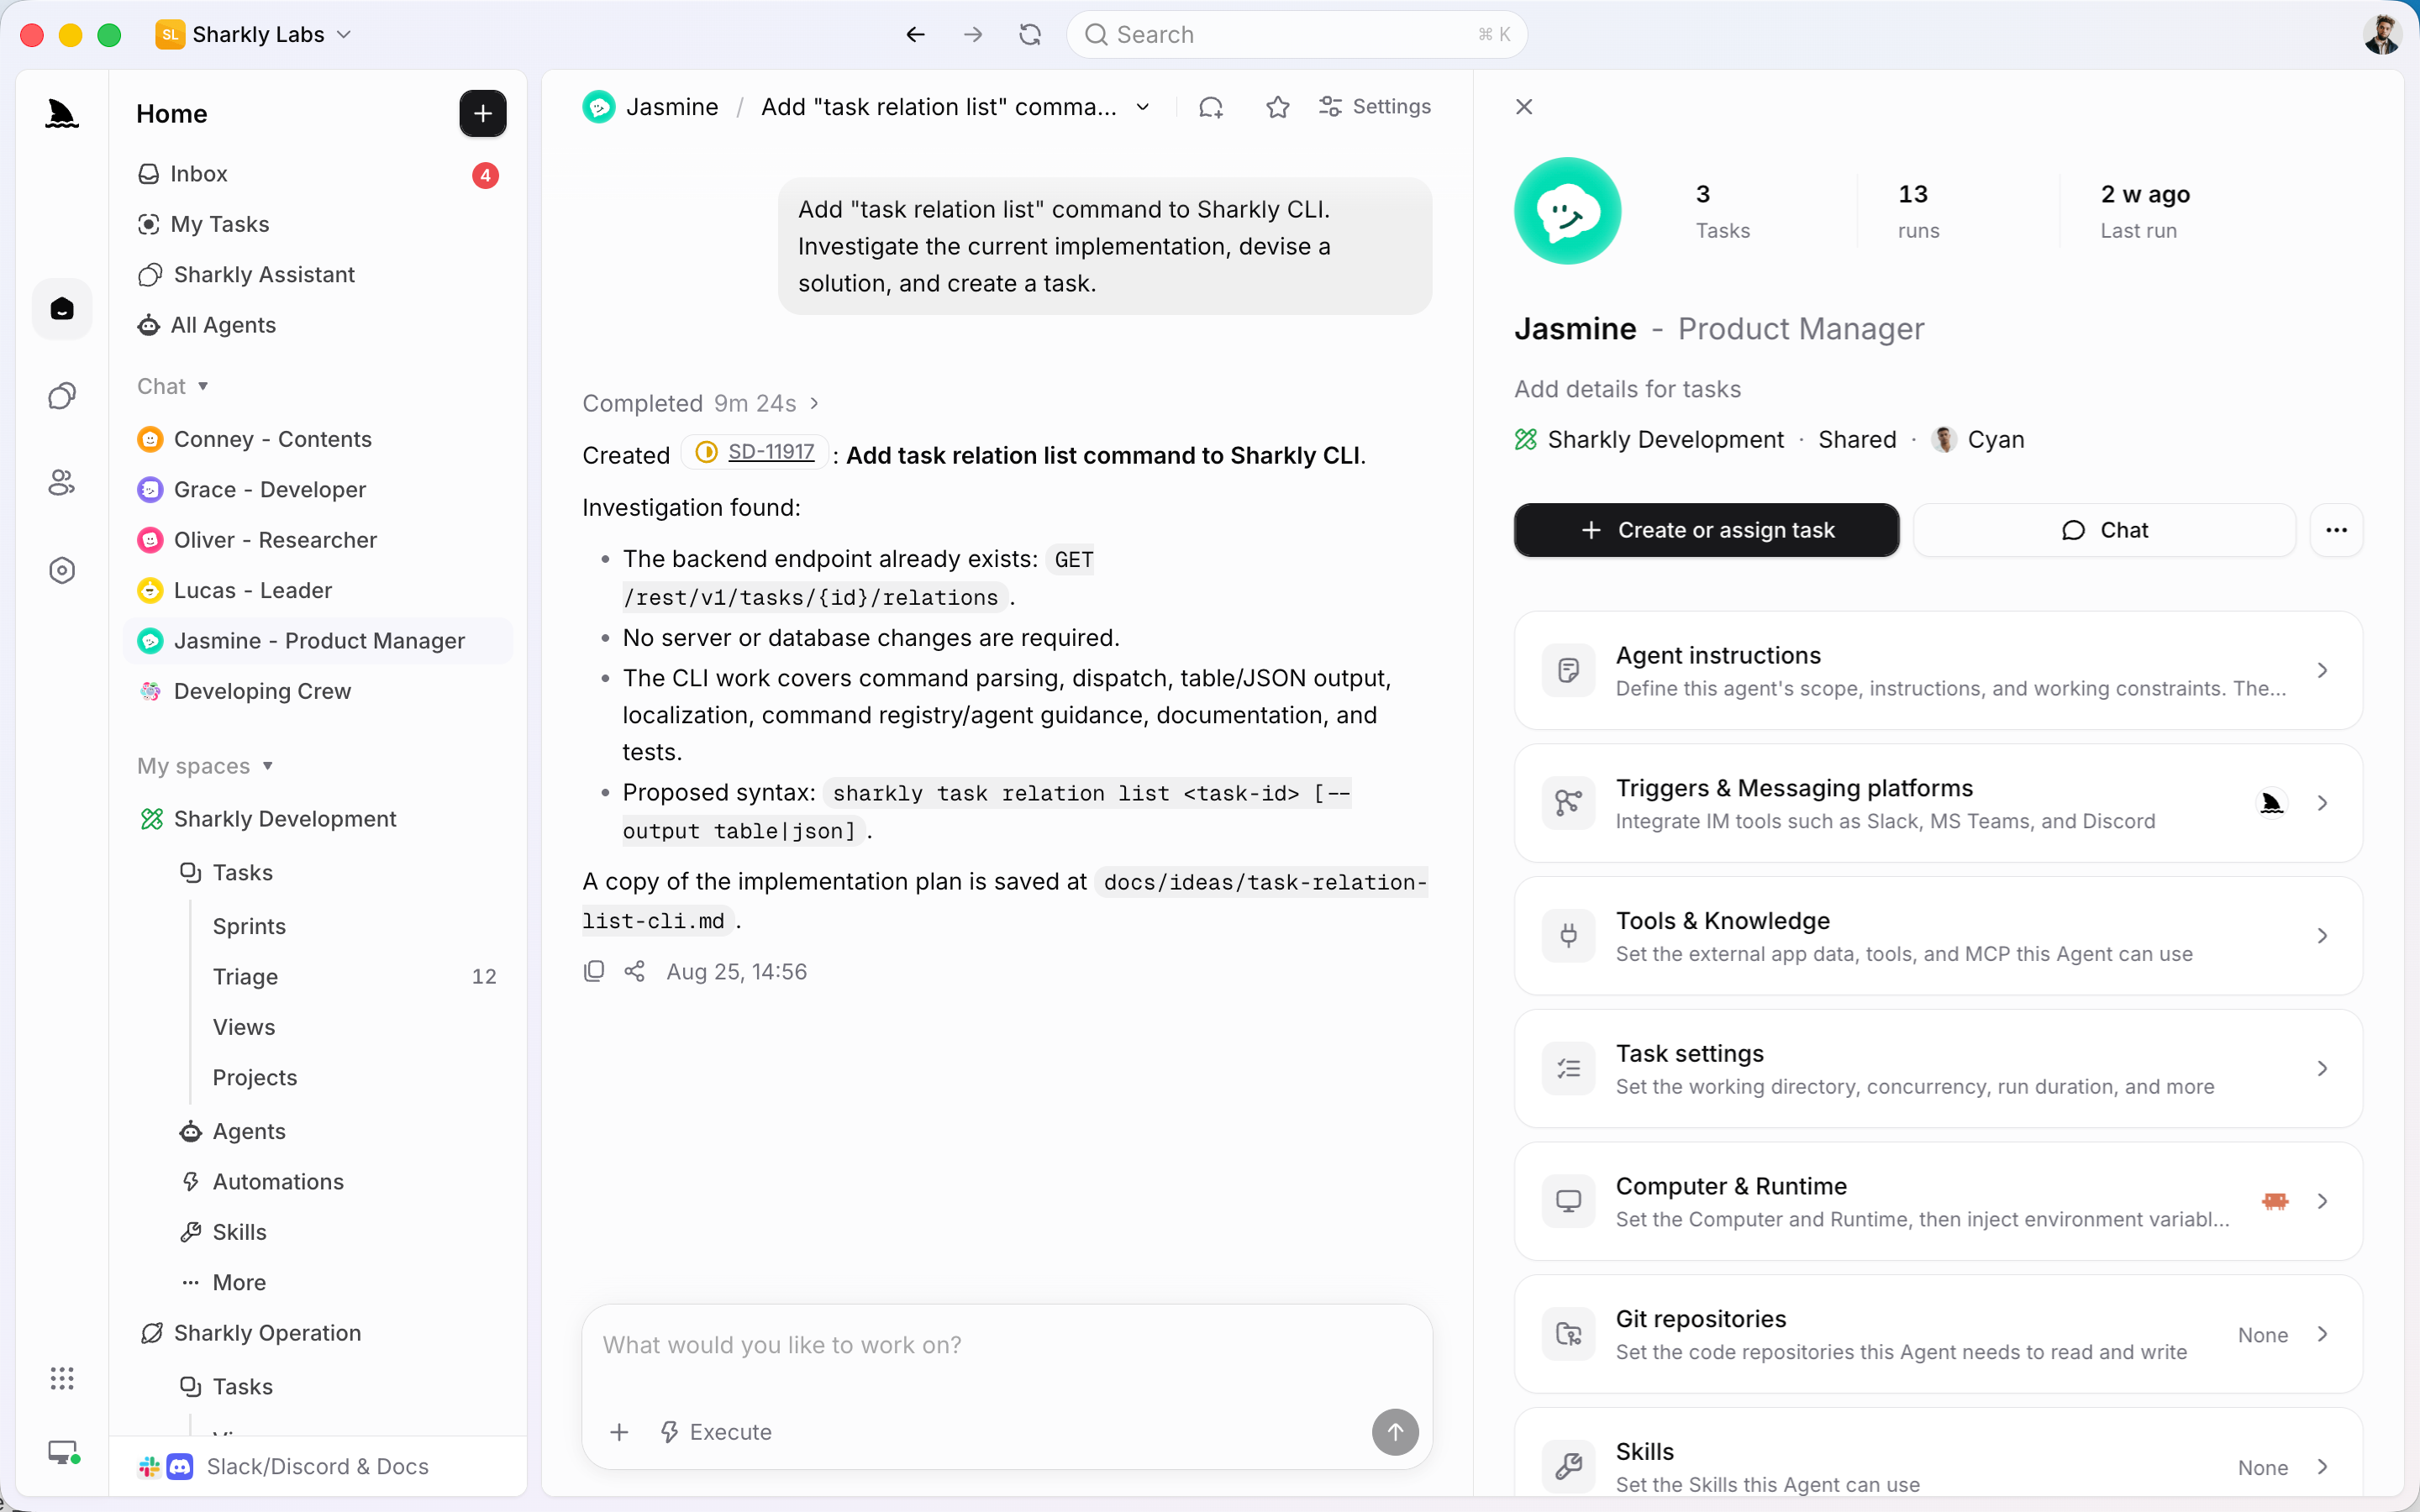Screen dimensions: 2420x1512
Task: Open user profile avatar at top right
Action: 2382,35
